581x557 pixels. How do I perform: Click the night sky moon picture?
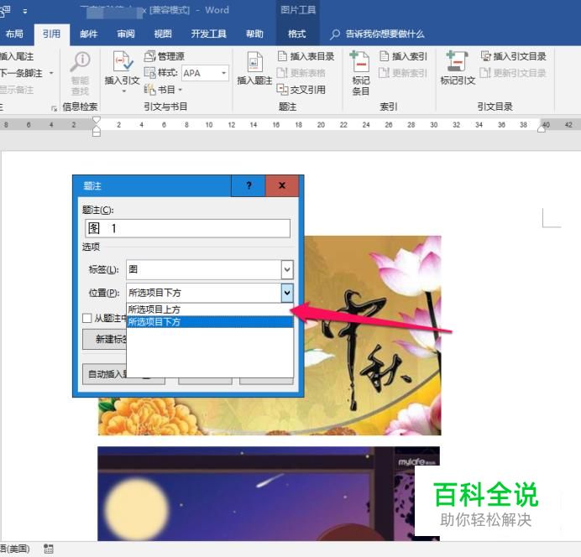coord(269,493)
